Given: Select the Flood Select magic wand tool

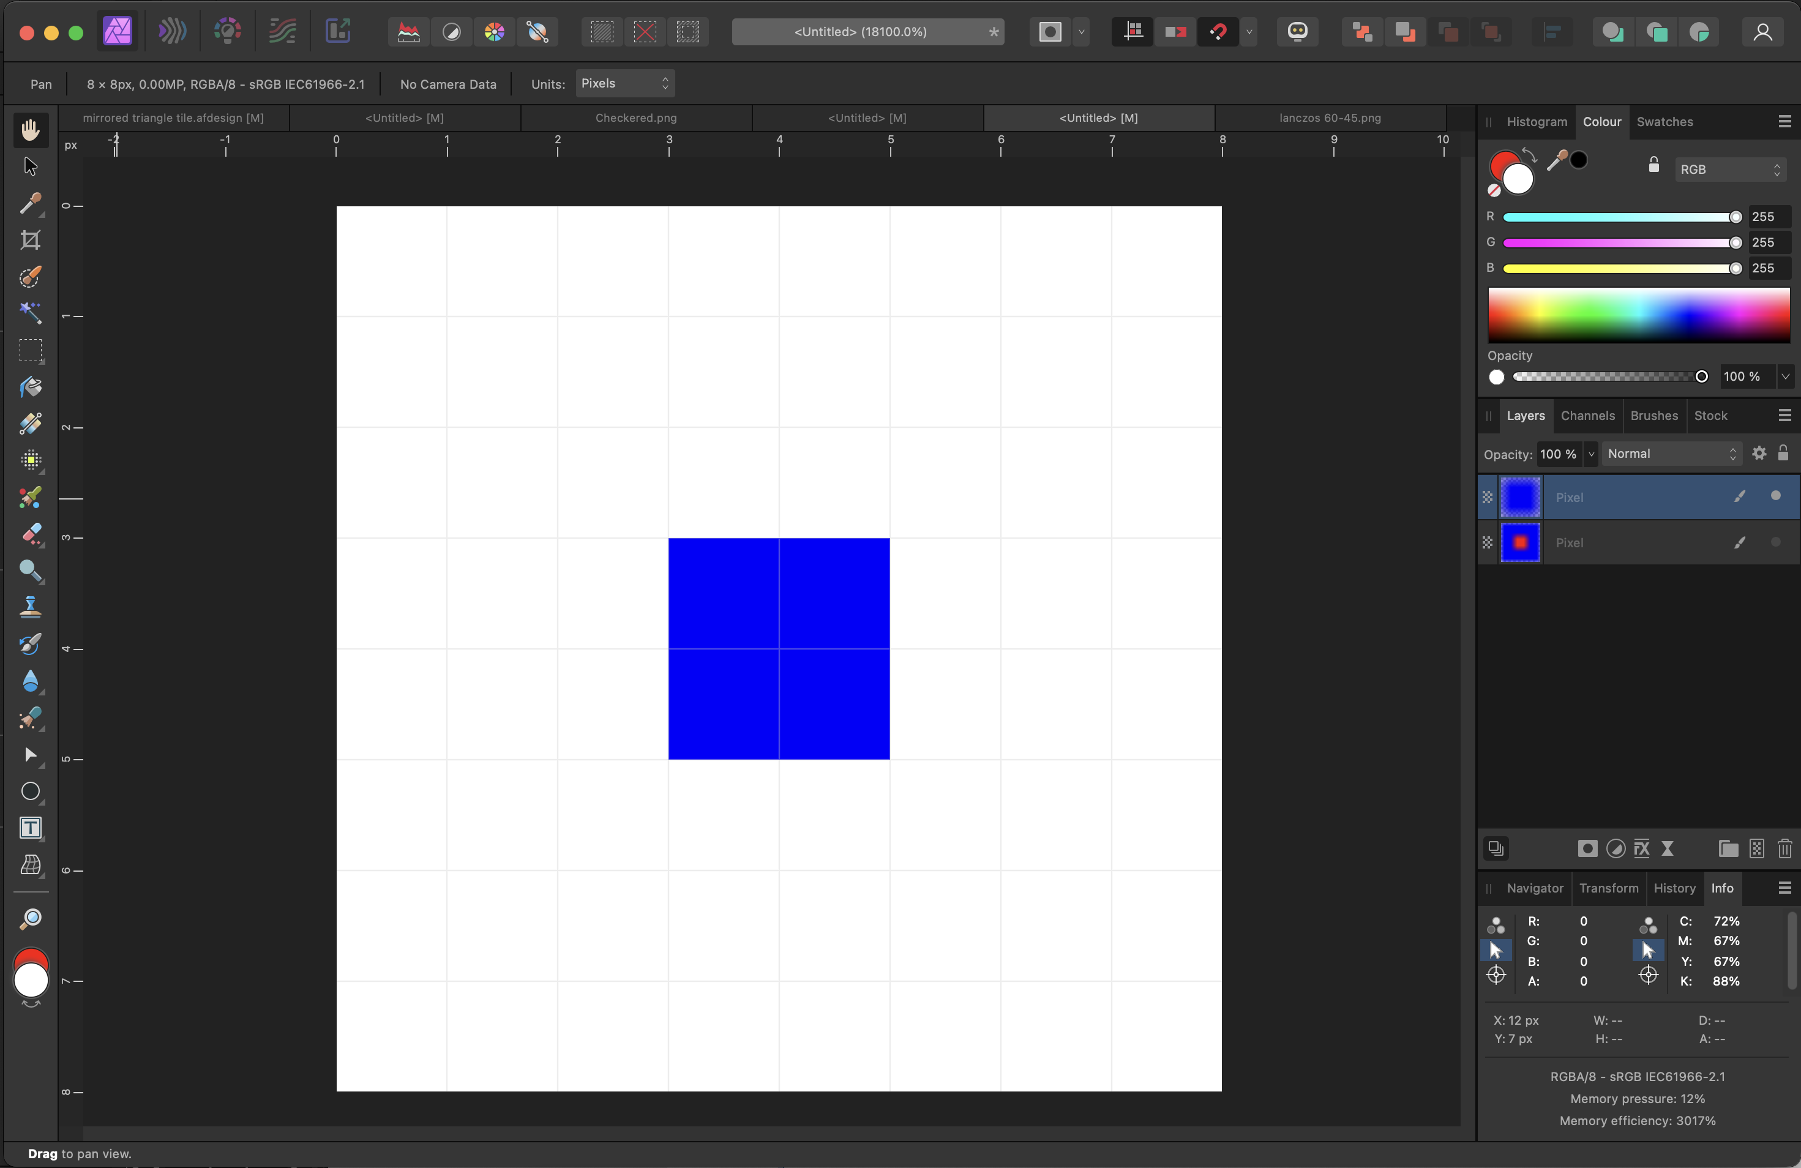Looking at the screenshot, I should 30,313.
